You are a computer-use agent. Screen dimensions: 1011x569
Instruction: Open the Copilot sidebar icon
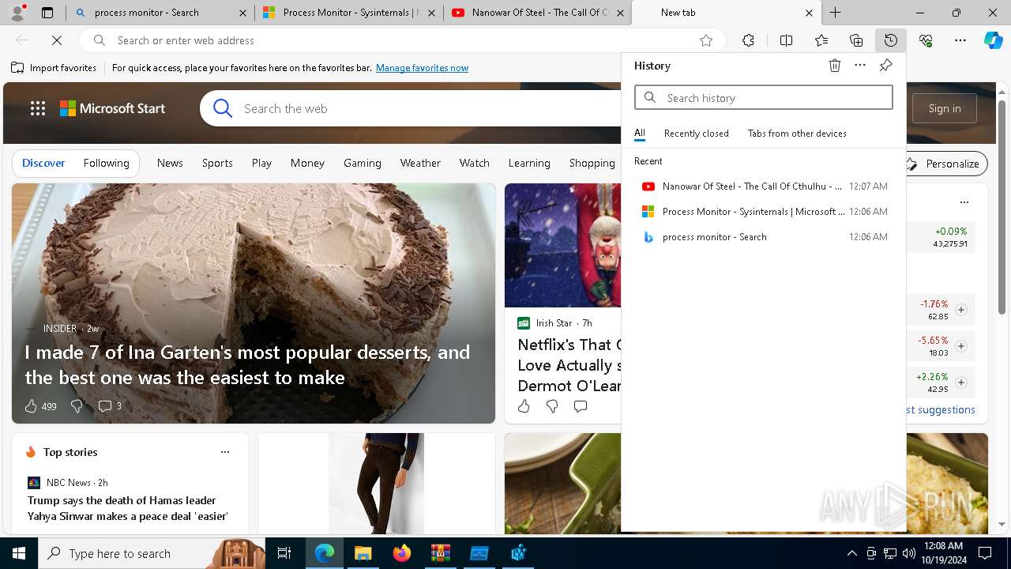(993, 40)
